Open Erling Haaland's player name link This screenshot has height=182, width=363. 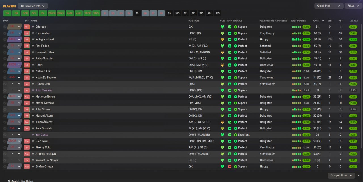[45, 40]
